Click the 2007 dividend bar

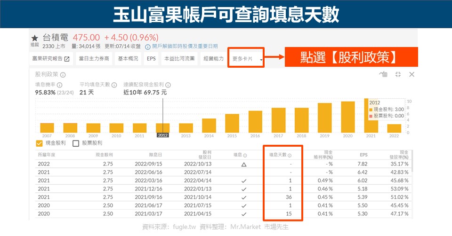(x=47, y=128)
